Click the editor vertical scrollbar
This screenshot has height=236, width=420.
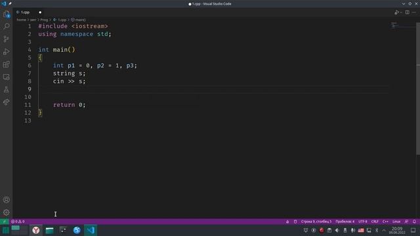418,88
